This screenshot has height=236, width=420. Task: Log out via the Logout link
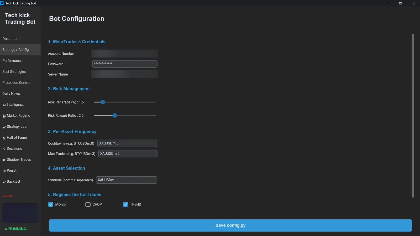click(x=8, y=196)
